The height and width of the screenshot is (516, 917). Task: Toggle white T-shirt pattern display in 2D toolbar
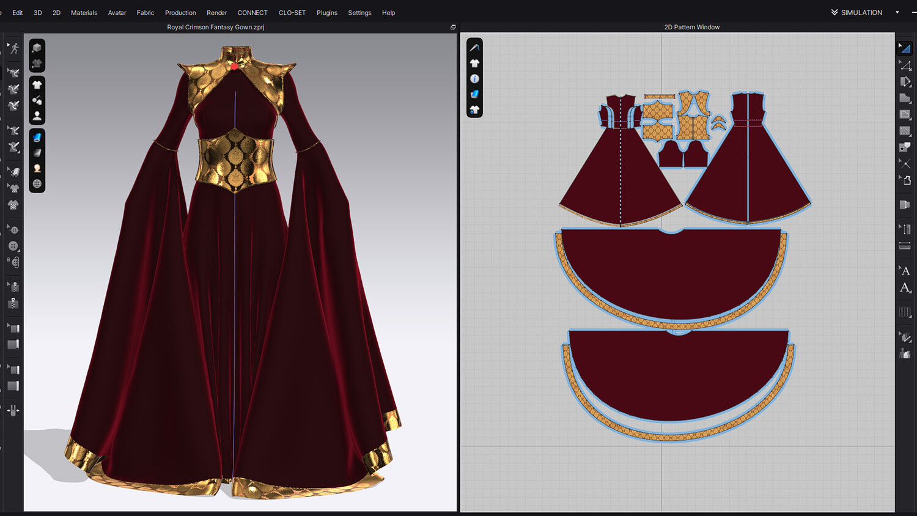(x=474, y=63)
